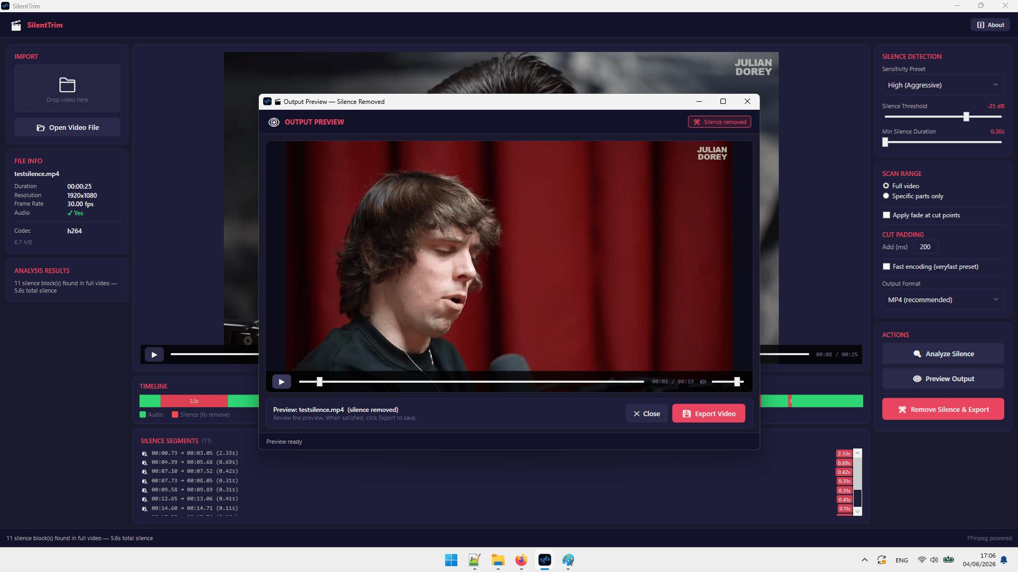The height and width of the screenshot is (572, 1018).
Task: Click the Preview ready status text
Action: (x=284, y=442)
